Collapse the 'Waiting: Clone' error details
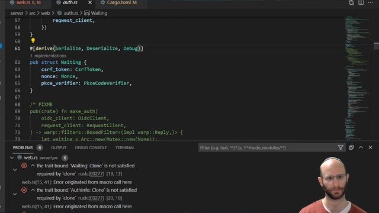Screen dimensions: 379x213 (15, 170)
